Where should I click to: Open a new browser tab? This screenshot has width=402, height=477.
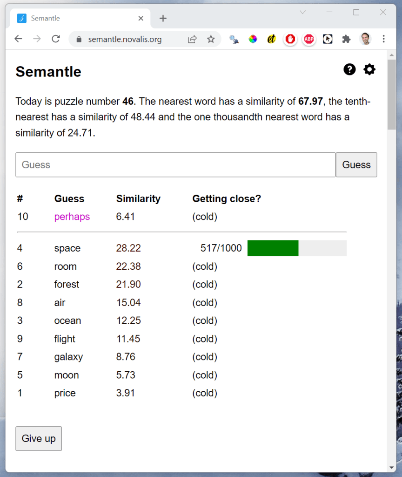[163, 19]
